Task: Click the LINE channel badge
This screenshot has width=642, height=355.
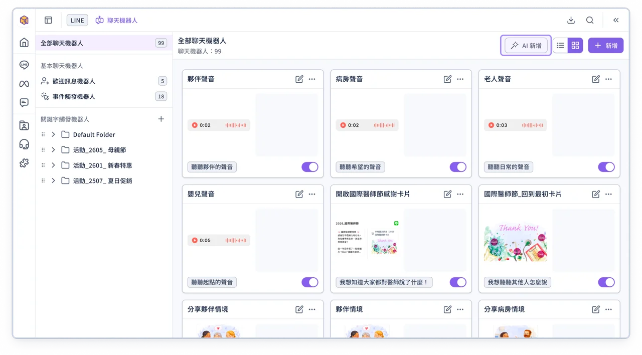Action: (77, 20)
